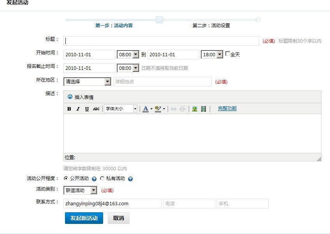Open the start time 08:00 dropdown
The width and height of the screenshot is (330, 234).
[128, 55]
